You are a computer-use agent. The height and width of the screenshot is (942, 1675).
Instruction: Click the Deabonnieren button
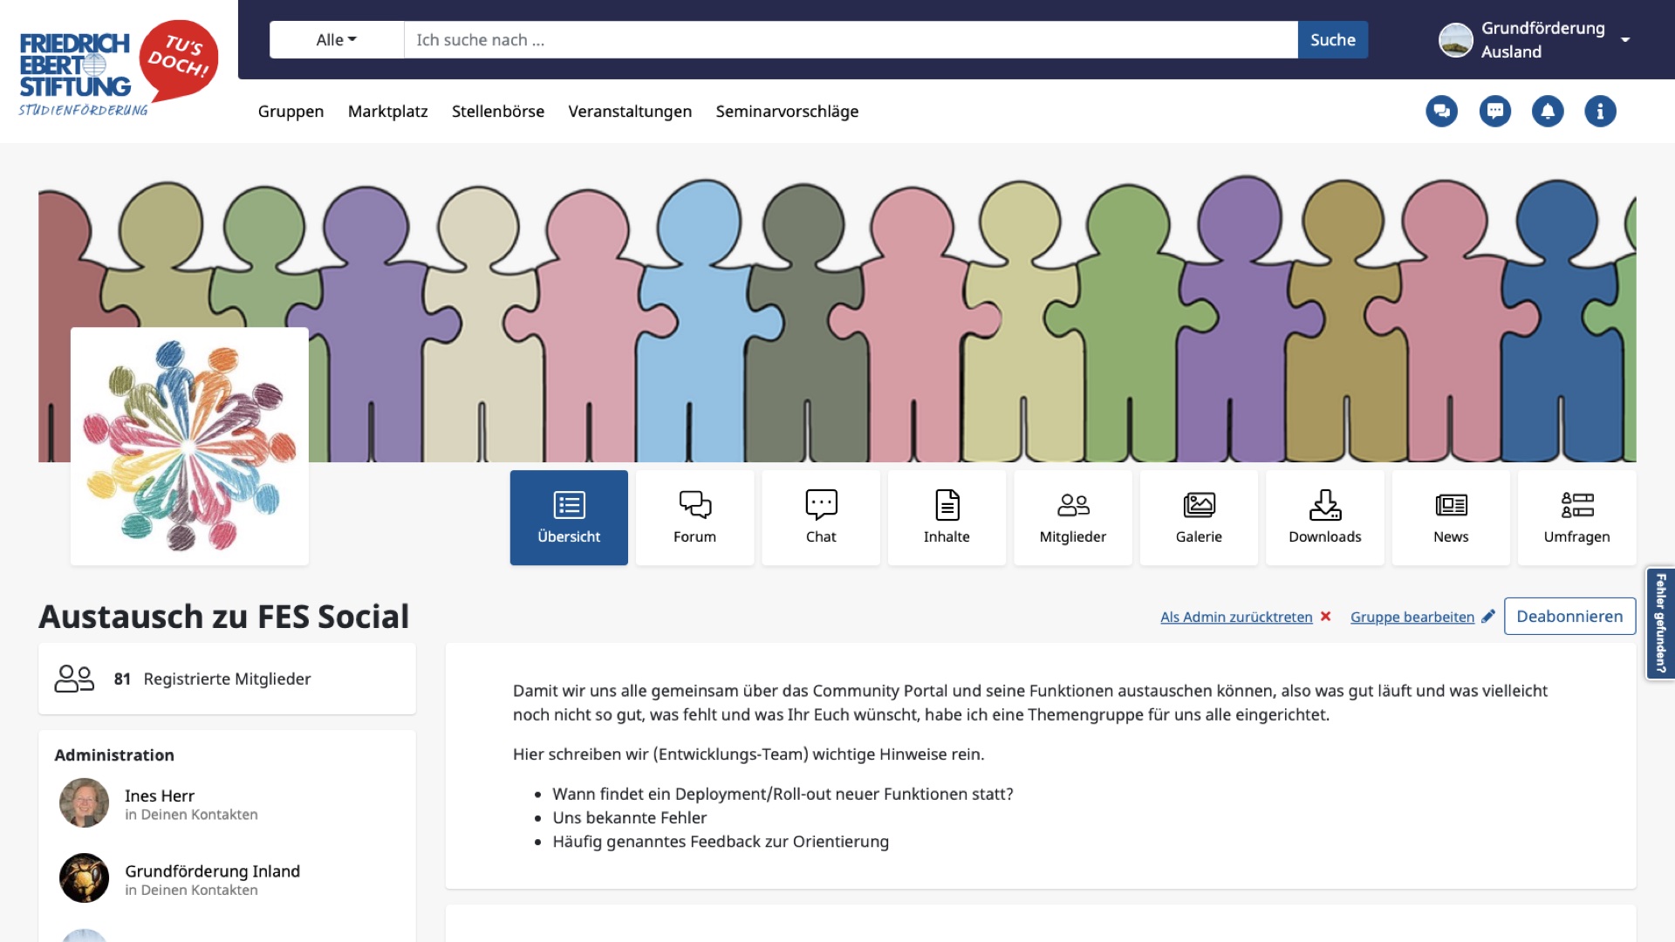tap(1569, 617)
